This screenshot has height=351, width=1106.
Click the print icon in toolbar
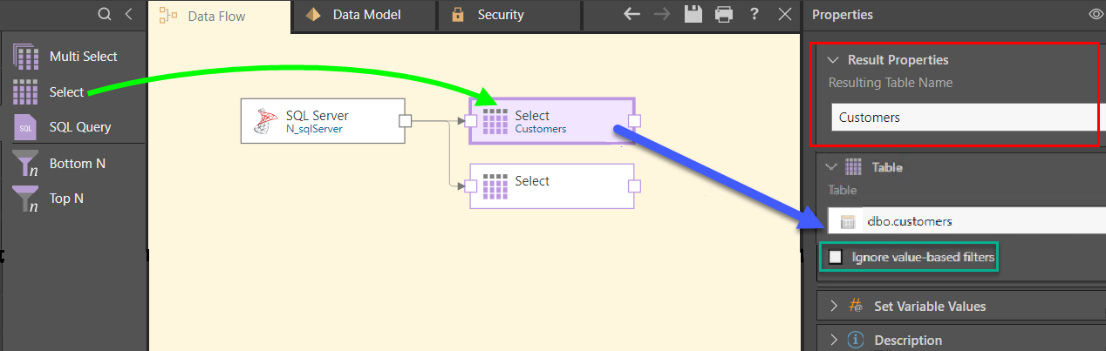pyautogui.click(x=723, y=14)
